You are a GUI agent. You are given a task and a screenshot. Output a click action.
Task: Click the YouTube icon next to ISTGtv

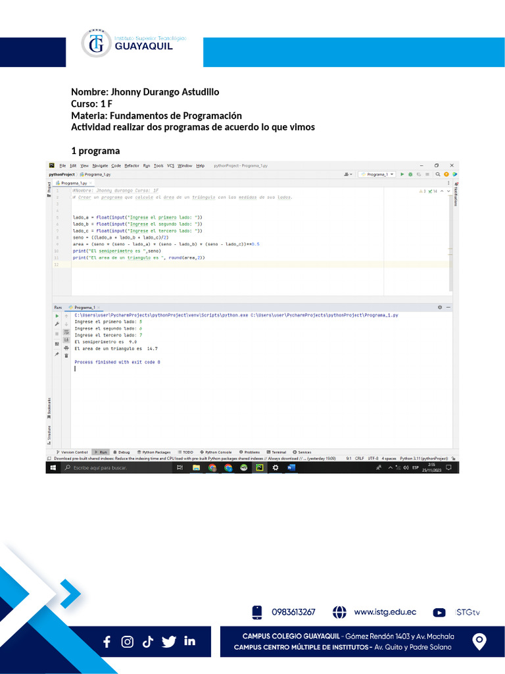pos(439,613)
